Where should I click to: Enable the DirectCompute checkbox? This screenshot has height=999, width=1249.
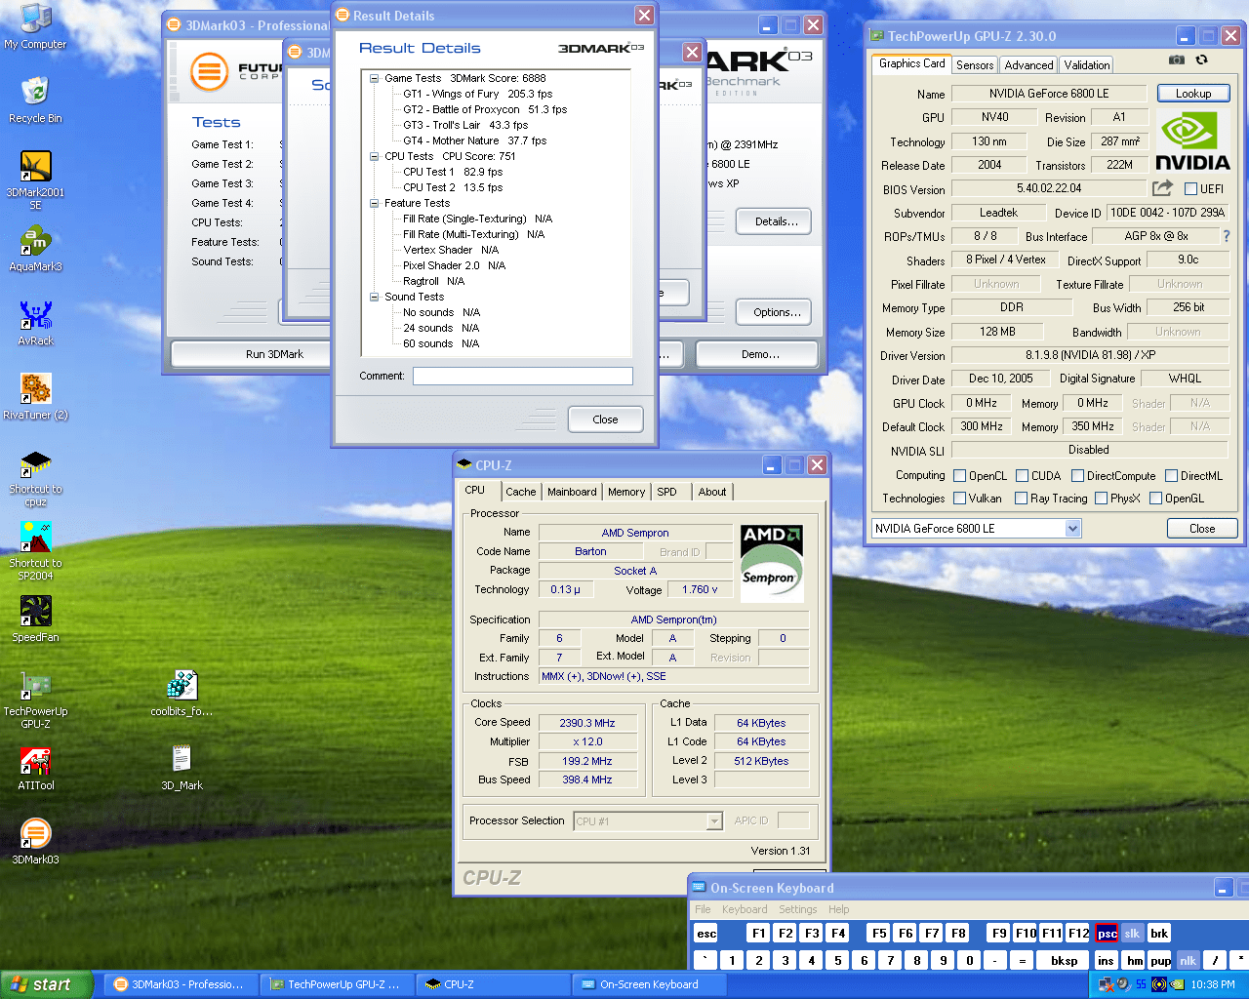[1077, 476]
